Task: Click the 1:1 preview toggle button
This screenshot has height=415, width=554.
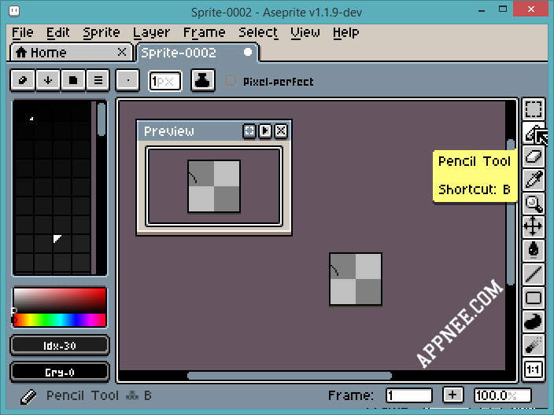Action: click(534, 370)
